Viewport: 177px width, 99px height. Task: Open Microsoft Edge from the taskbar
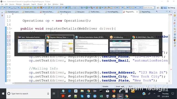(x=69, y=91)
